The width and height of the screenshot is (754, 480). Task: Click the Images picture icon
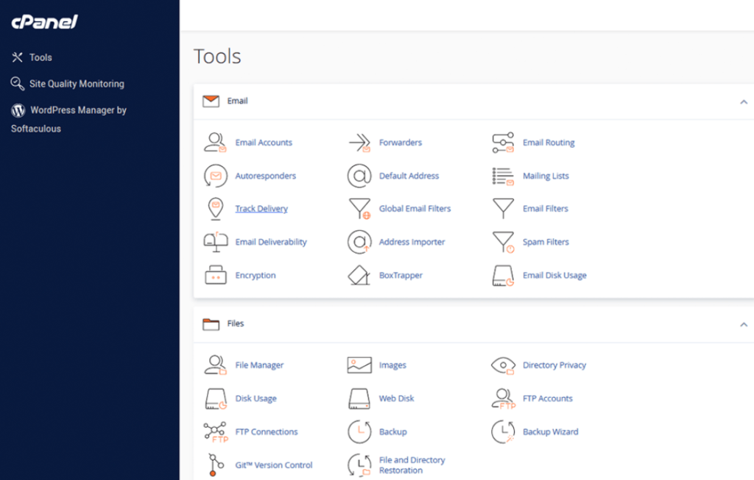click(359, 365)
